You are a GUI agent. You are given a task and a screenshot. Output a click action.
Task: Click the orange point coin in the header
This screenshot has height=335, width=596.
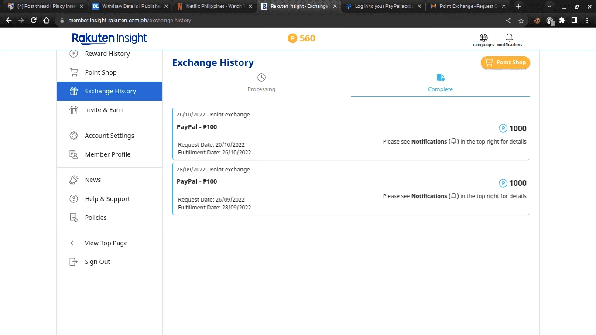(292, 38)
